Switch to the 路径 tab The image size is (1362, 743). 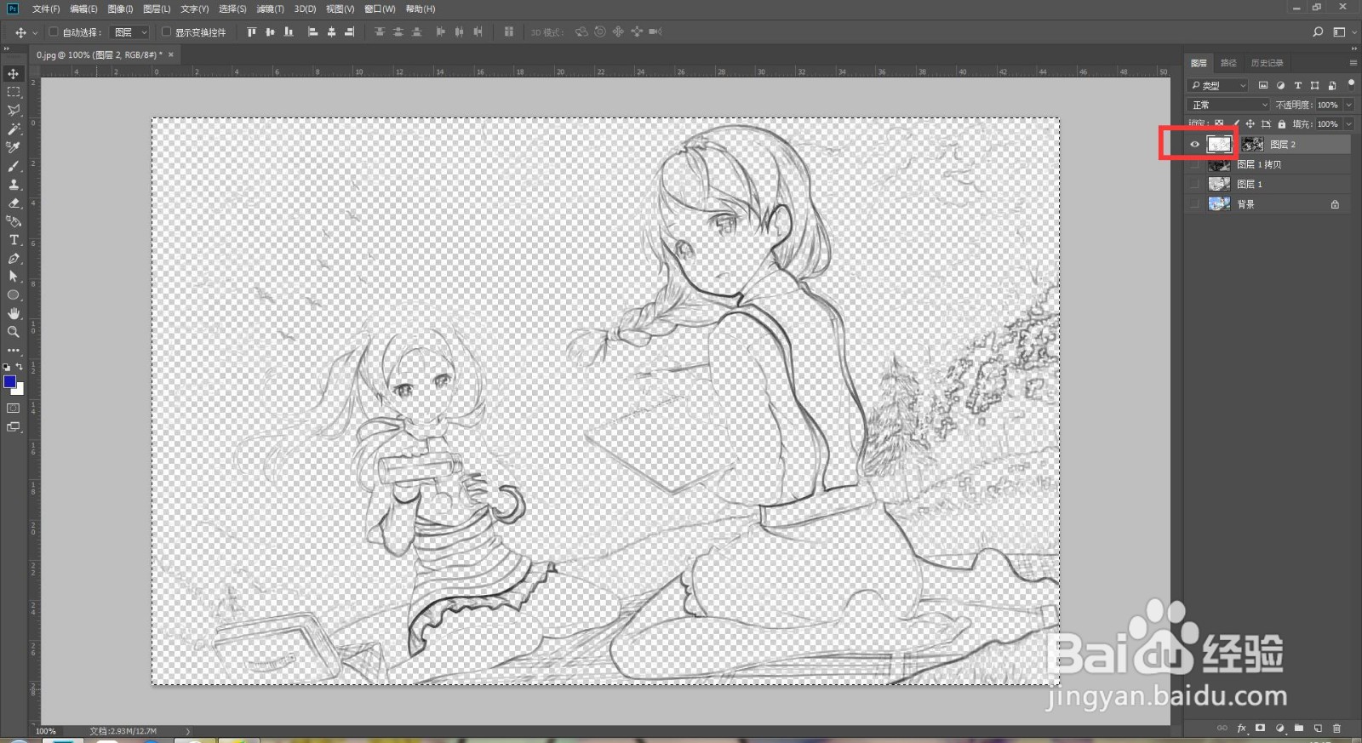click(1228, 63)
